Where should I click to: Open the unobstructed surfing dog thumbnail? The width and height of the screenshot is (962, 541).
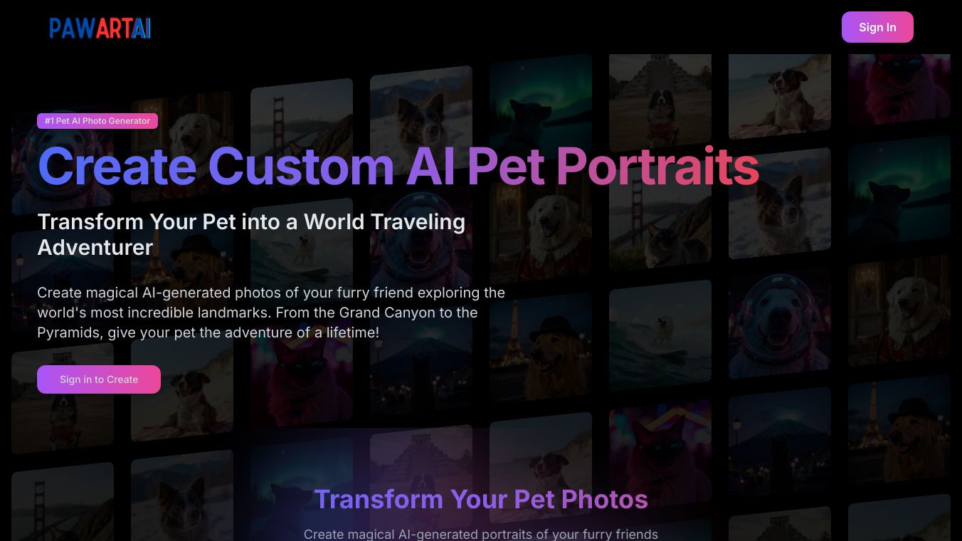(x=660, y=336)
